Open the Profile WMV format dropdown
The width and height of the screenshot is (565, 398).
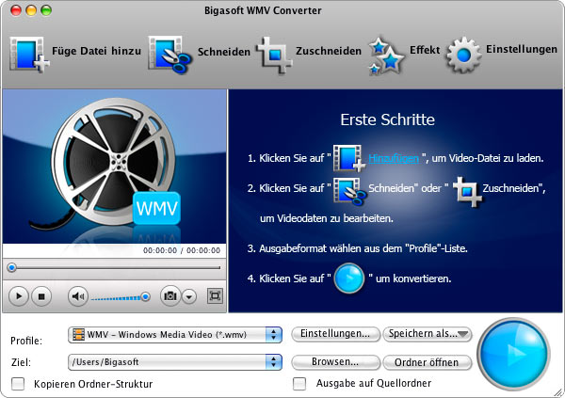[x=175, y=335]
